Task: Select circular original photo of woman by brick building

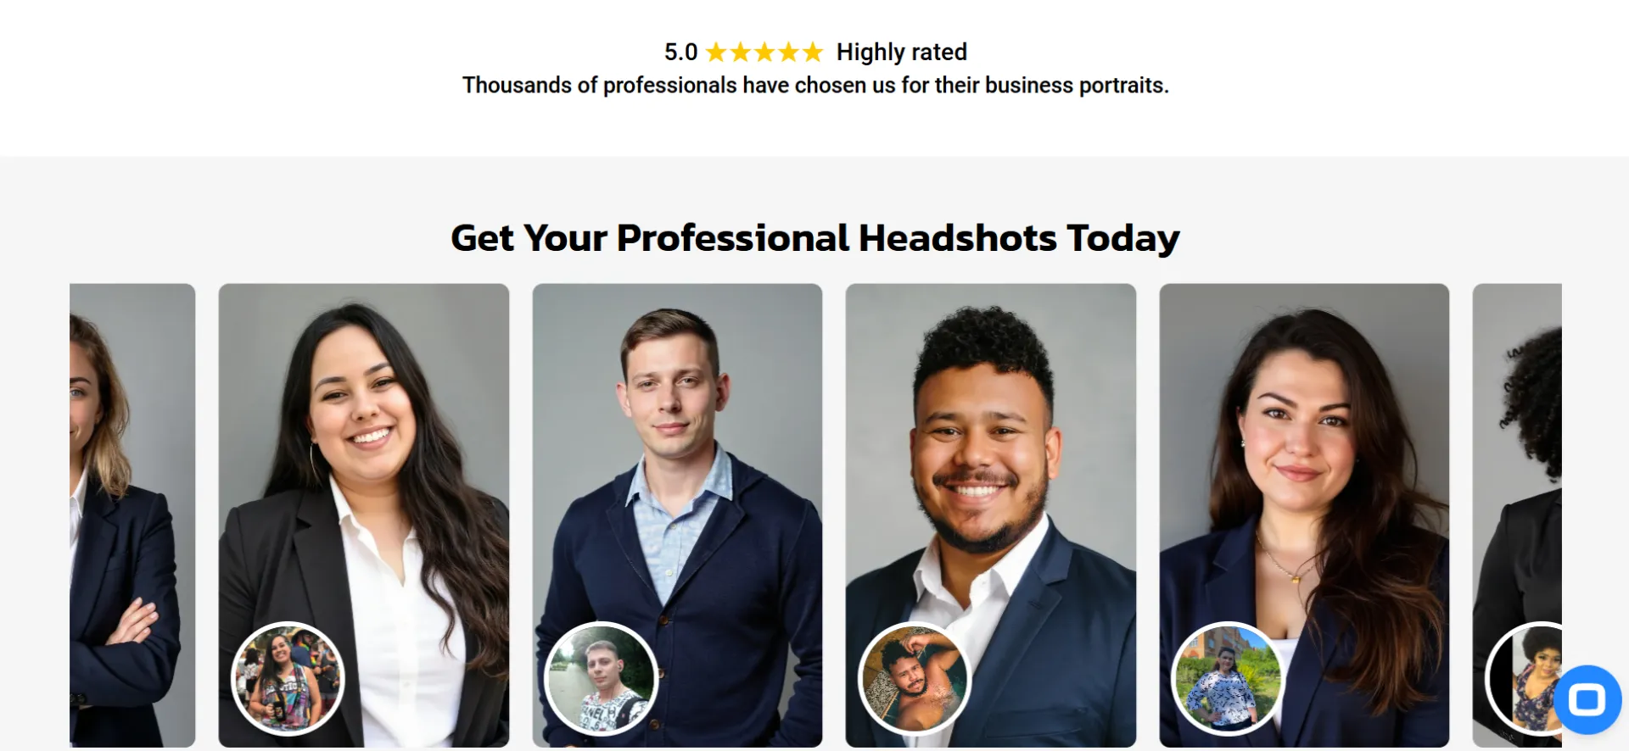Action: point(1228,678)
